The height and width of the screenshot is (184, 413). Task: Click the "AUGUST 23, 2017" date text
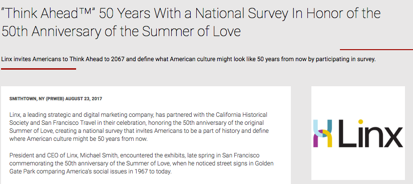click(84, 99)
